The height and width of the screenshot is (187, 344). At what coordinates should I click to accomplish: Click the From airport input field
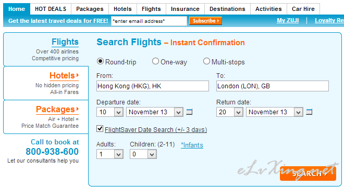(153, 86)
